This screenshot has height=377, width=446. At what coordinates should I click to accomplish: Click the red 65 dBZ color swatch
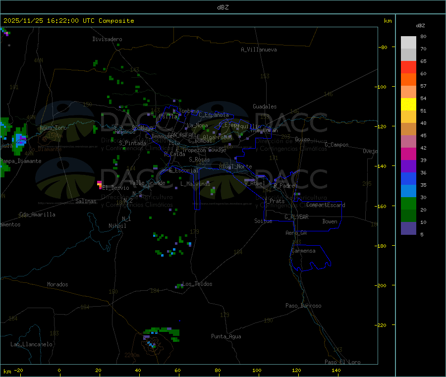coord(408,67)
